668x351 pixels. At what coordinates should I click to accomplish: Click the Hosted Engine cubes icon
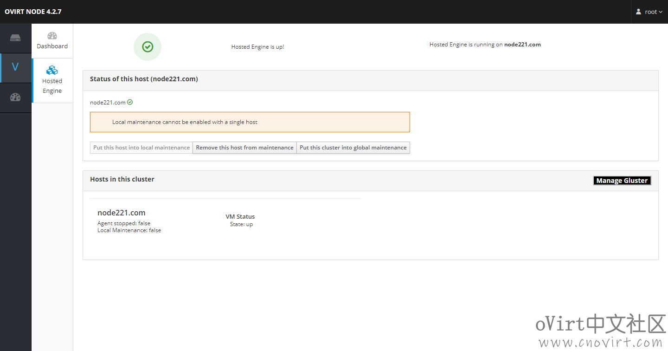(52, 70)
